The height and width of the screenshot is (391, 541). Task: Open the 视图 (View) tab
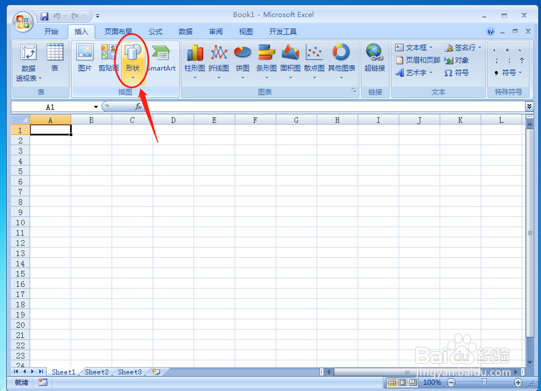(x=246, y=32)
